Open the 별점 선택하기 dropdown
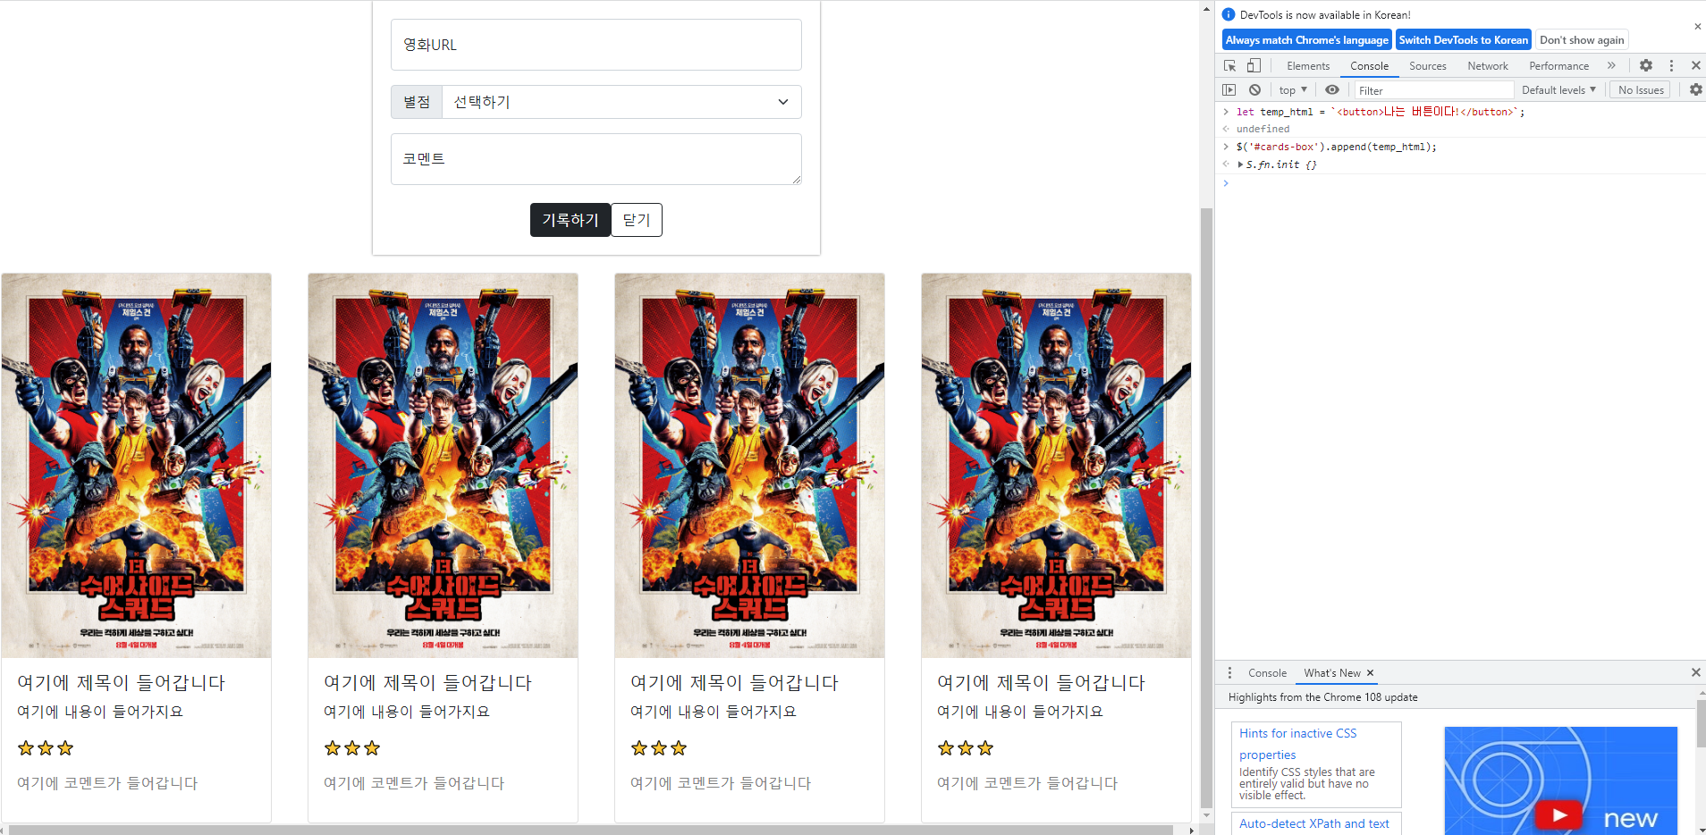1706x835 pixels. [x=621, y=102]
